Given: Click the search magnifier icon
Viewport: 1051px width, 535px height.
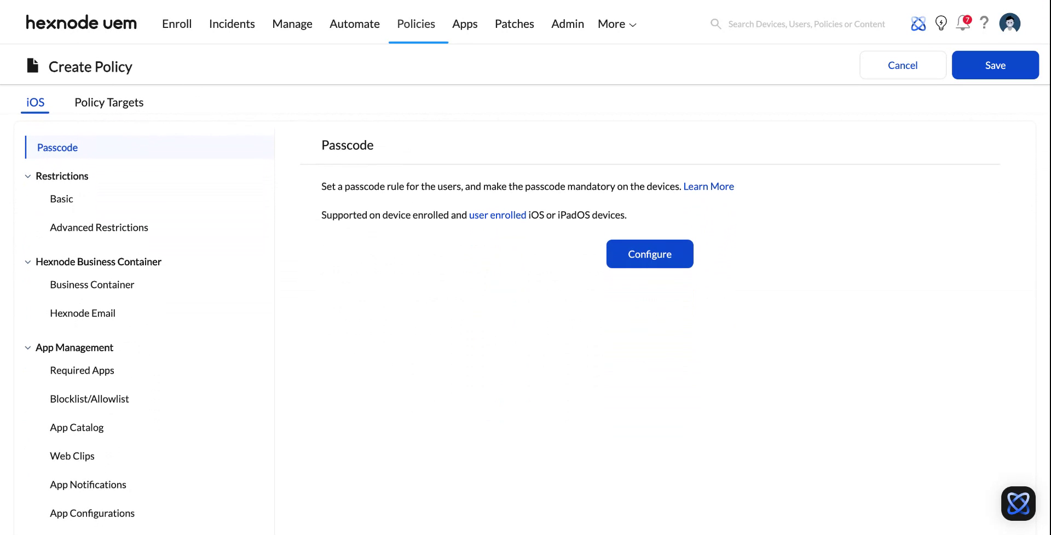Looking at the screenshot, I should [715, 24].
